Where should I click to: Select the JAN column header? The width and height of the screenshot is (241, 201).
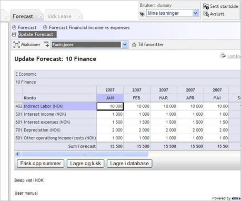point(110,98)
